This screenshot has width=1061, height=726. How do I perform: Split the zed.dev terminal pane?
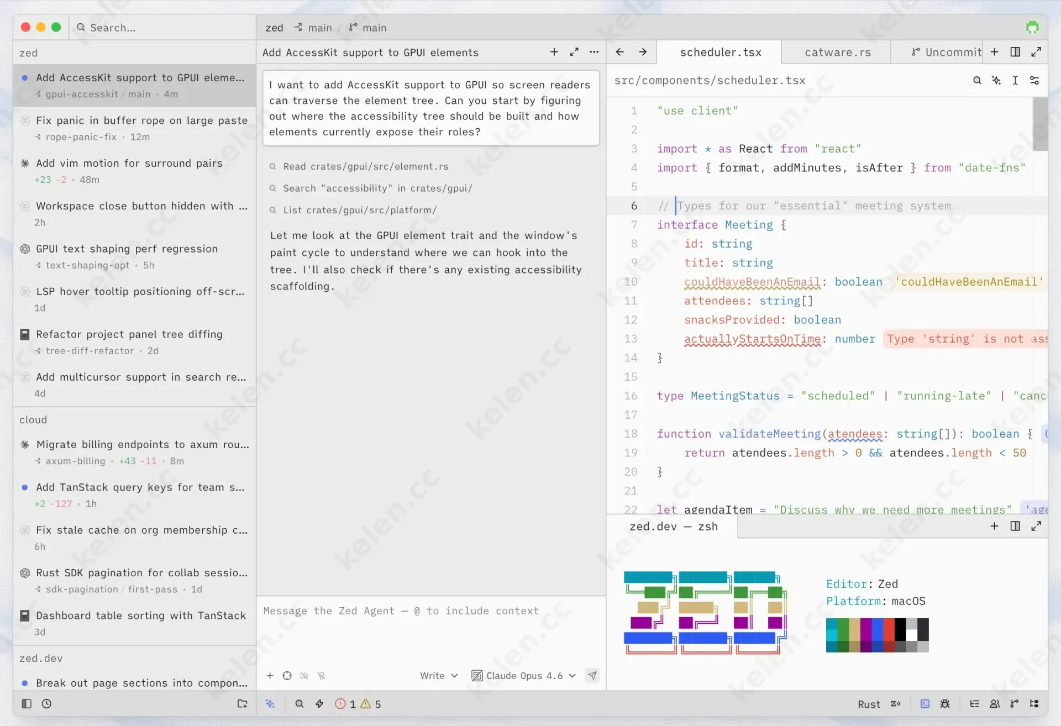[1015, 526]
